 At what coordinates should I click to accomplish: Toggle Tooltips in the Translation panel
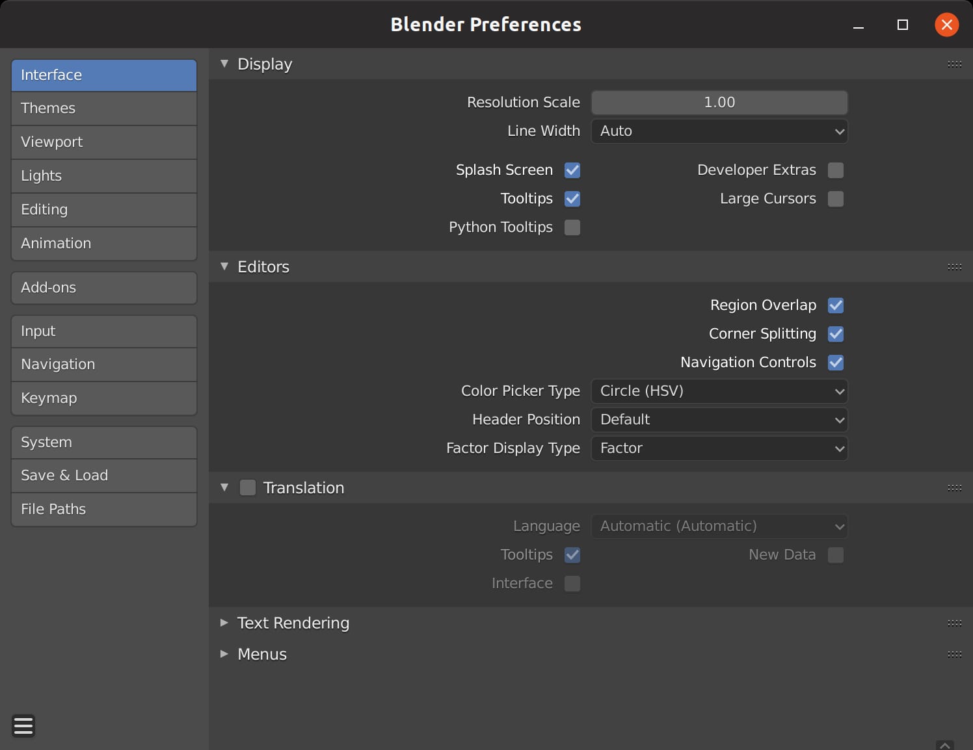pos(572,555)
